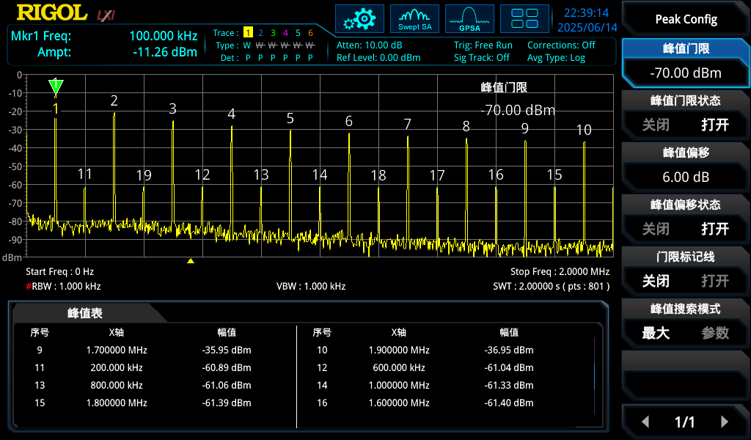Click Sig Track: Off setting
The image size is (751, 440).
click(x=482, y=57)
